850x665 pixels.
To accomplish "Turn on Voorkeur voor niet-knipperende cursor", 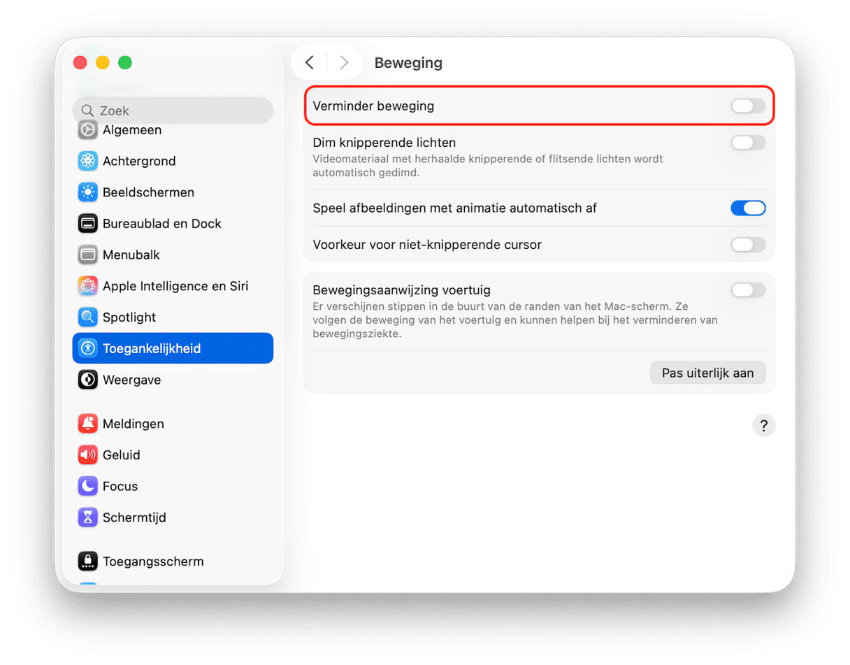I will (x=748, y=245).
